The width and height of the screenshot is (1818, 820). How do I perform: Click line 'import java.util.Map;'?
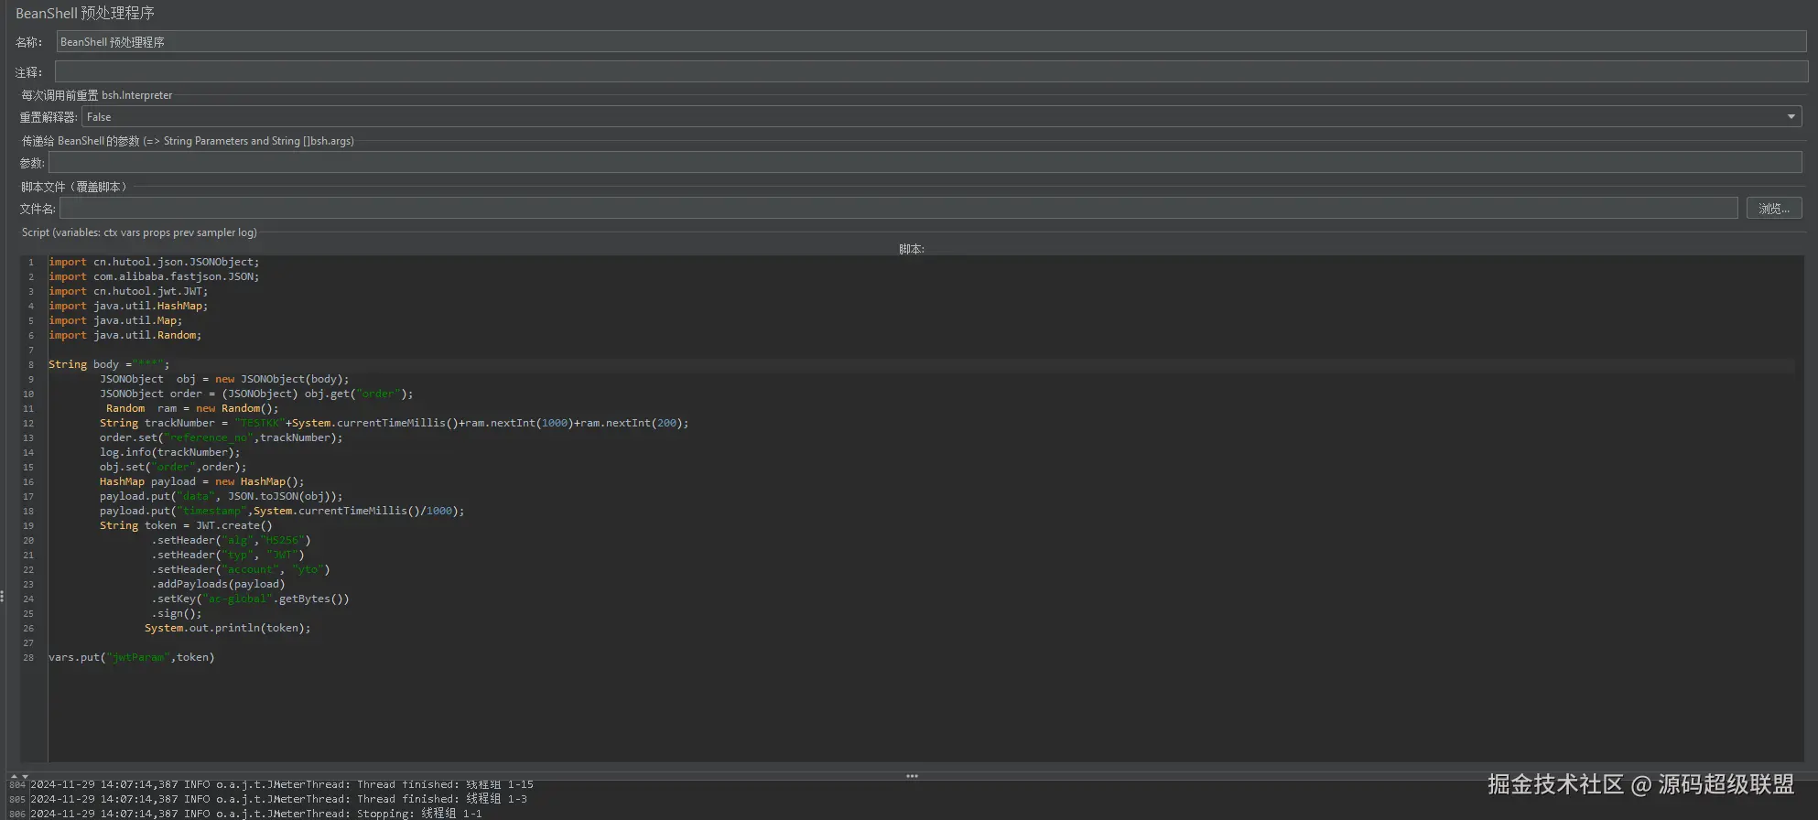[x=115, y=320]
